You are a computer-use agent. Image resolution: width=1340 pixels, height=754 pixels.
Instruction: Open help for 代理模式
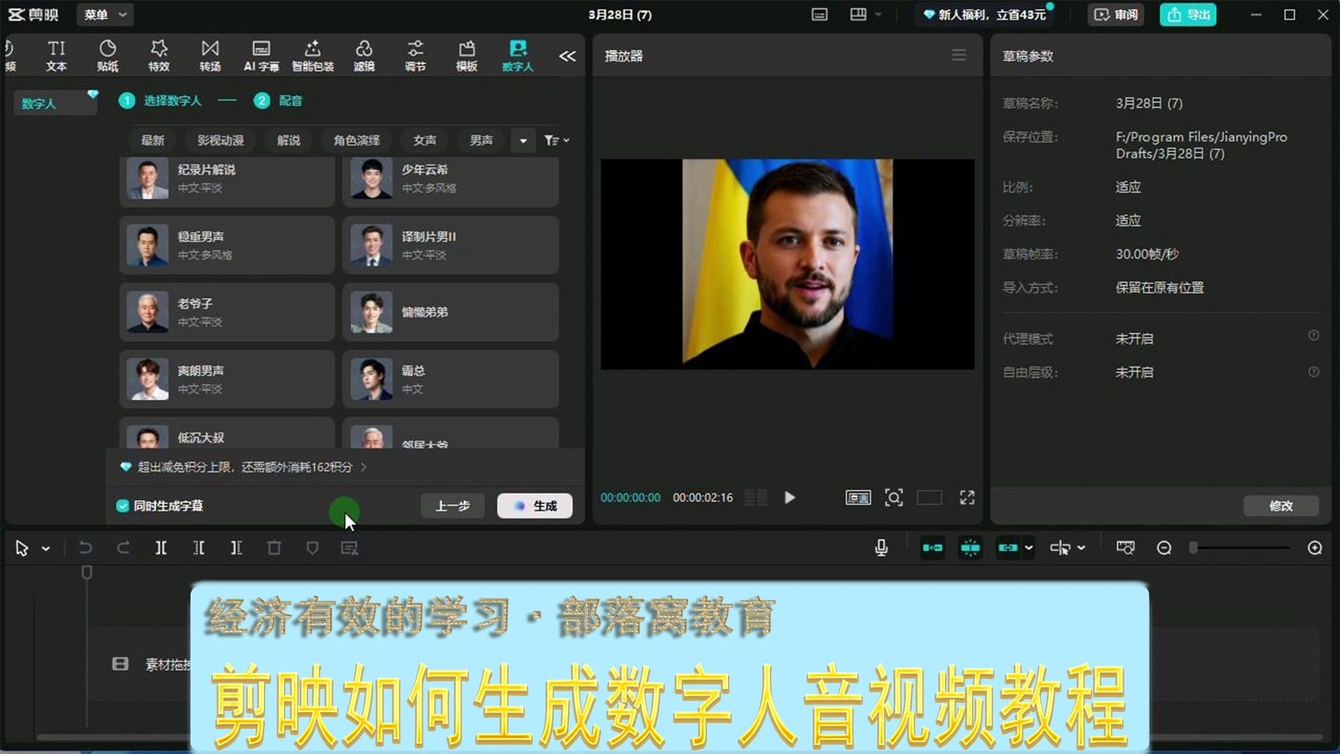tap(1313, 336)
